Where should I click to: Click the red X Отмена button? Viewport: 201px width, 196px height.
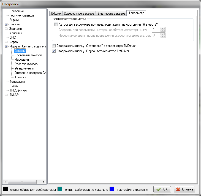(184, 189)
